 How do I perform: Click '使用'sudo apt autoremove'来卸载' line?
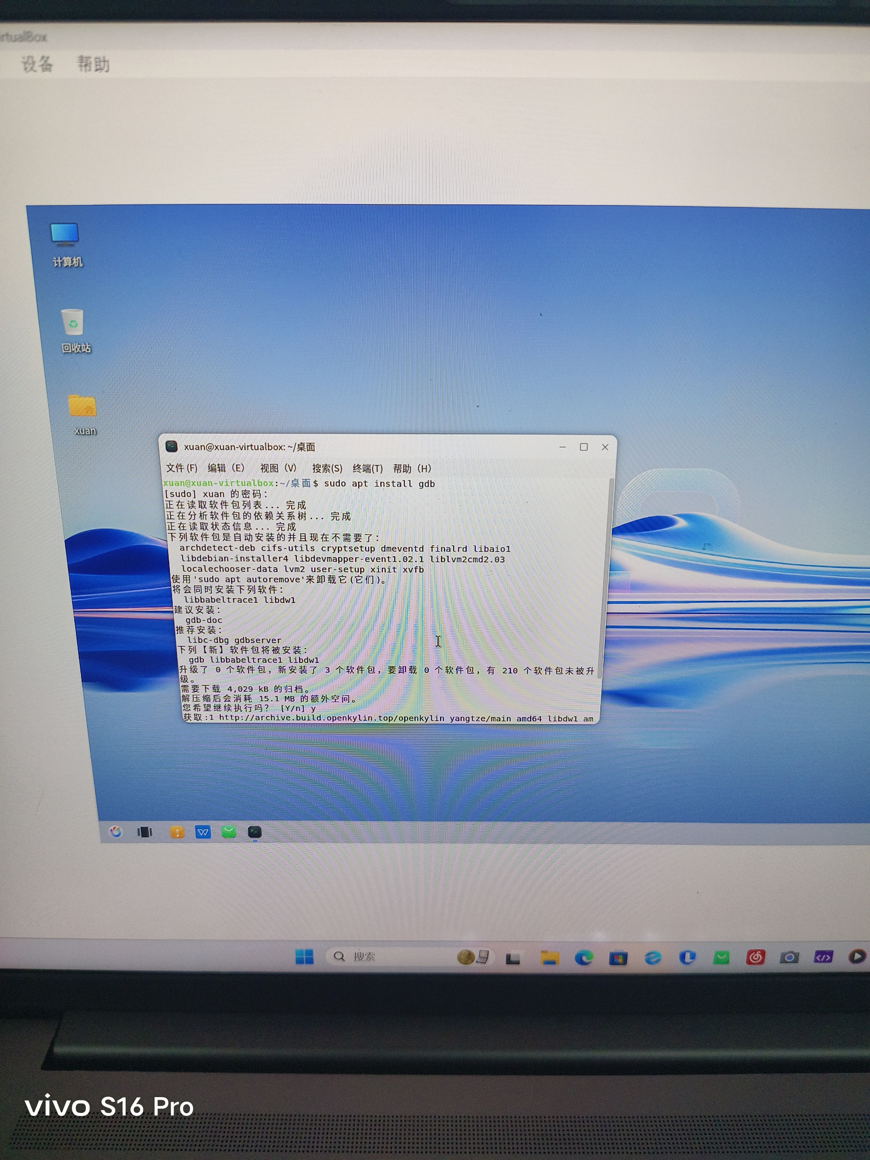pyautogui.click(x=279, y=579)
